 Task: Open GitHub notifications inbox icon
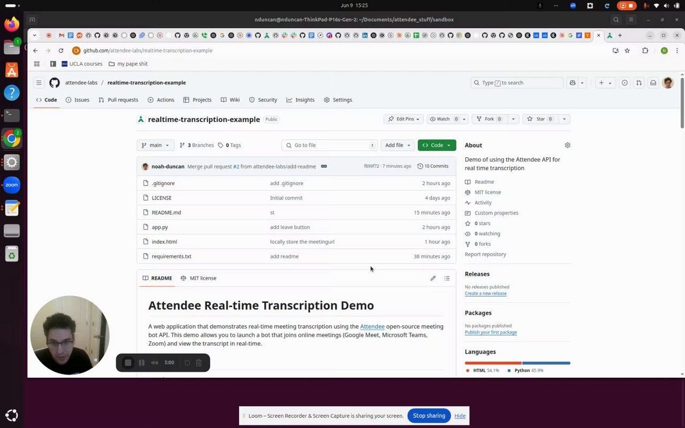point(653,83)
